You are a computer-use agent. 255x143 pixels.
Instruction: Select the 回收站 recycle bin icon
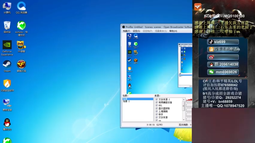7,27
